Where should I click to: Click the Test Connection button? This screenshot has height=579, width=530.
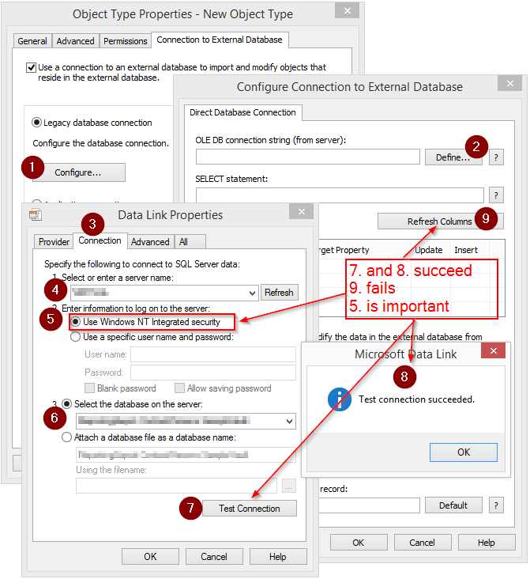250,509
